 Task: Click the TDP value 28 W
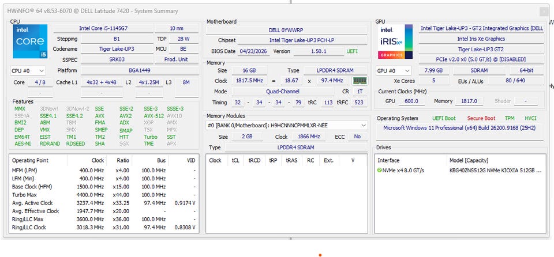coord(184,39)
